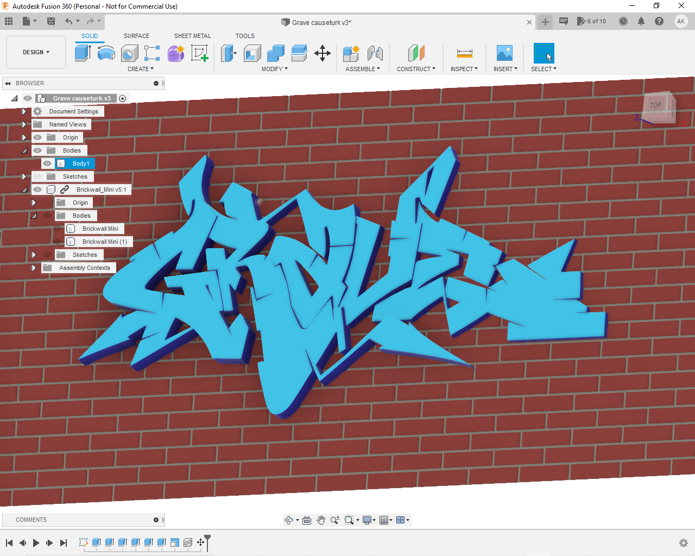
Task: Click the Redo arrow
Action: click(90, 21)
